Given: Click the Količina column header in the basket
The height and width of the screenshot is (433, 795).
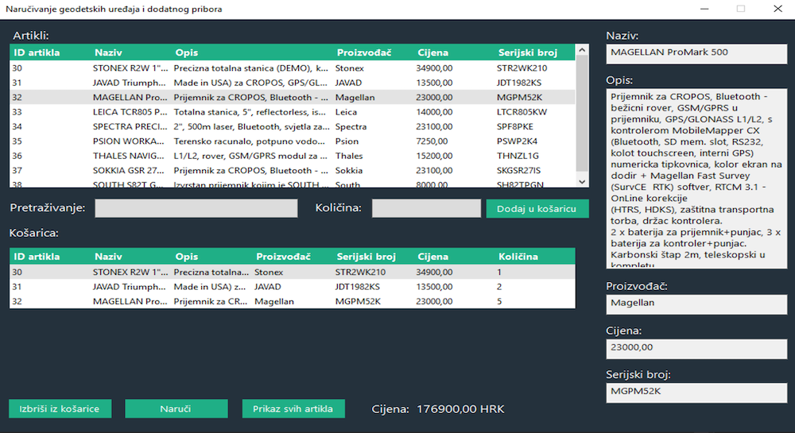Looking at the screenshot, I should point(518,257).
